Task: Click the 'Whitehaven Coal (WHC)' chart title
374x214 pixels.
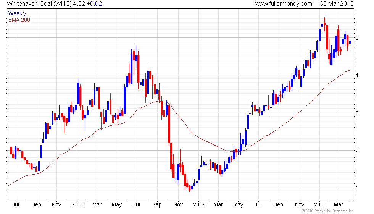Action: pyautogui.click(x=39, y=4)
